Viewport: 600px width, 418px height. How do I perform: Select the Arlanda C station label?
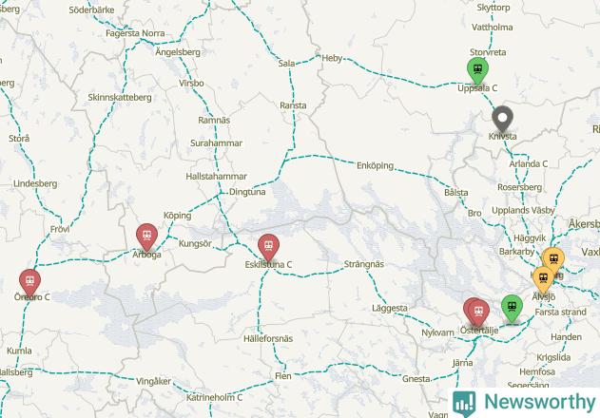click(x=528, y=164)
